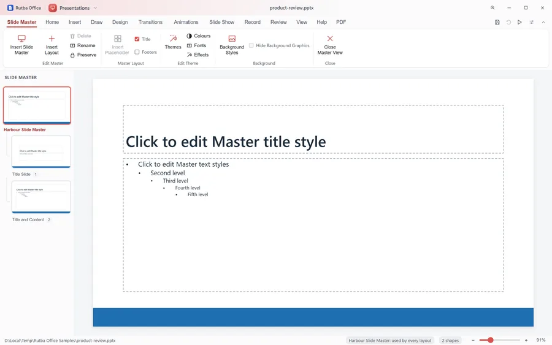
Task: Open the Review tab
Action: 278,22
